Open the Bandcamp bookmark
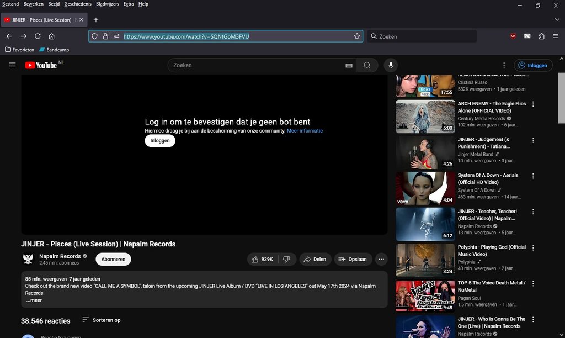 [54, 50]
